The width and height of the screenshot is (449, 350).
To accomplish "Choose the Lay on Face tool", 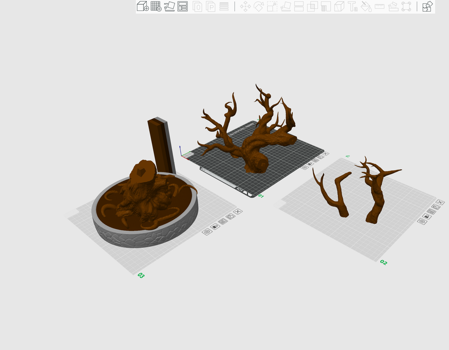I will coord(286,6).
